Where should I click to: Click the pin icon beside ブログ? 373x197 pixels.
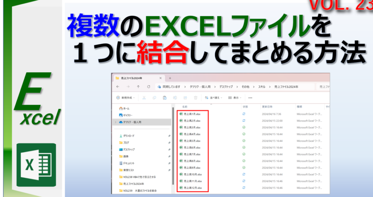pos(169,143)
